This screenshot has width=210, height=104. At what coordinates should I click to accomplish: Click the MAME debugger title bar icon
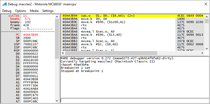pyautogui.click(x=4, y=4)
